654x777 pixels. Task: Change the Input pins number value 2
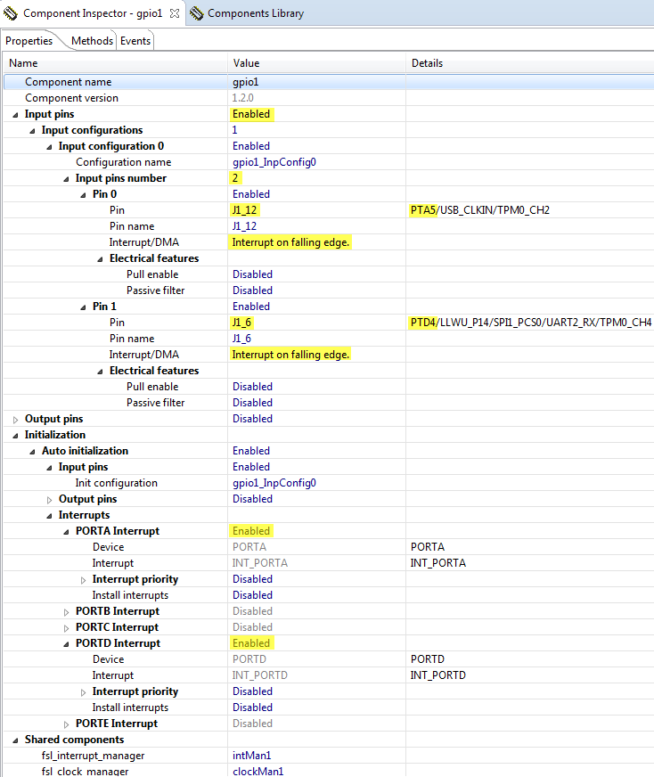235,178
